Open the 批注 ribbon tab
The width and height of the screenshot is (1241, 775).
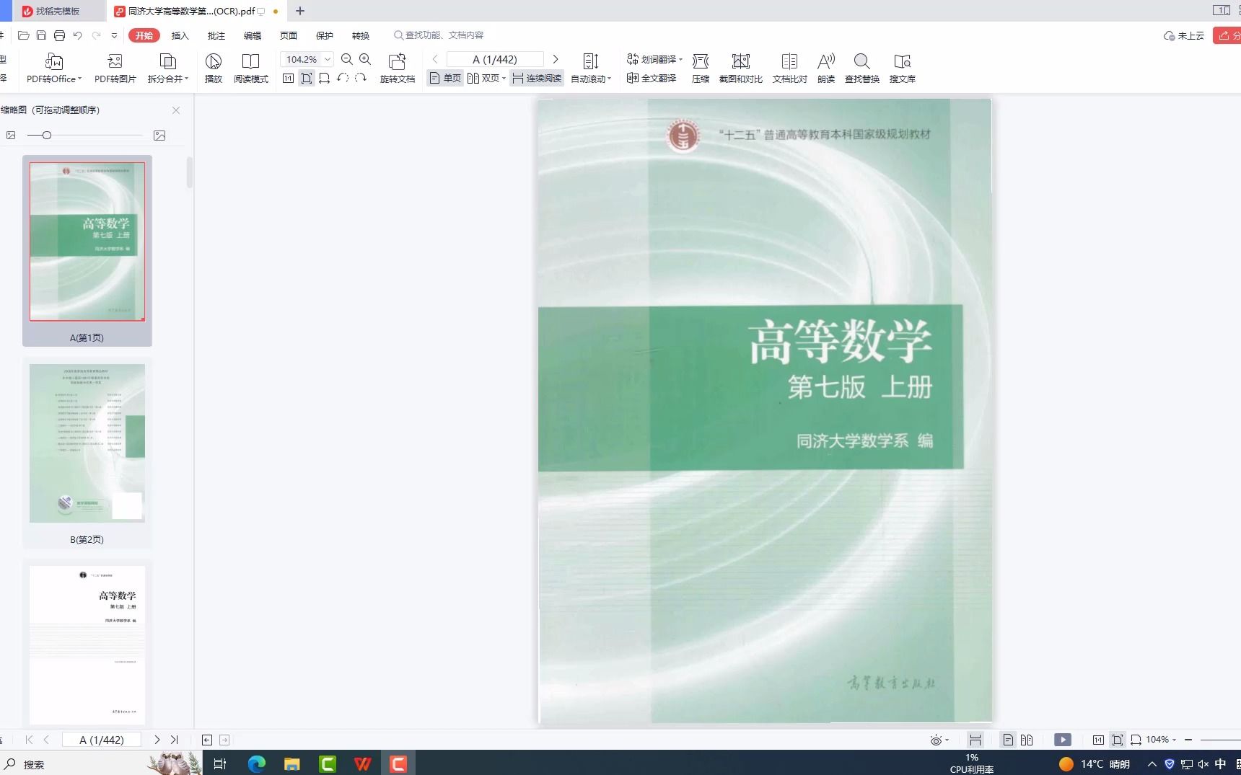click(x=216, y=35)
